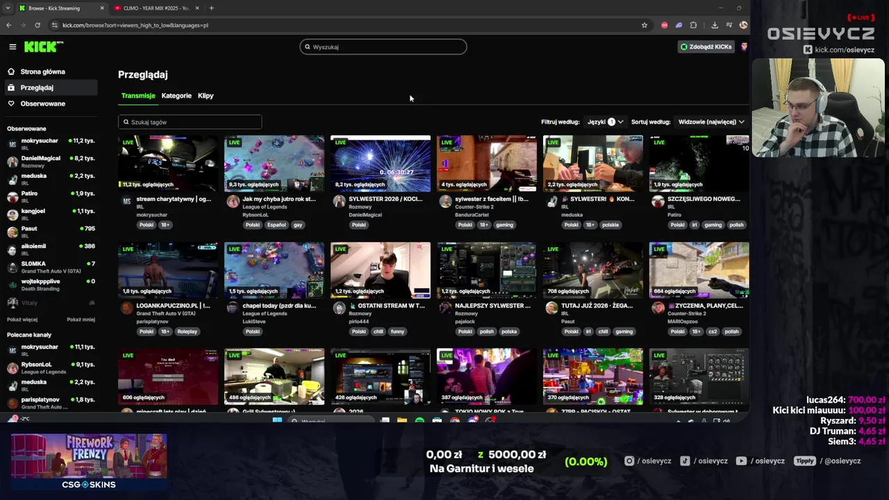Open a new browser tab with plus

point(211,8)
